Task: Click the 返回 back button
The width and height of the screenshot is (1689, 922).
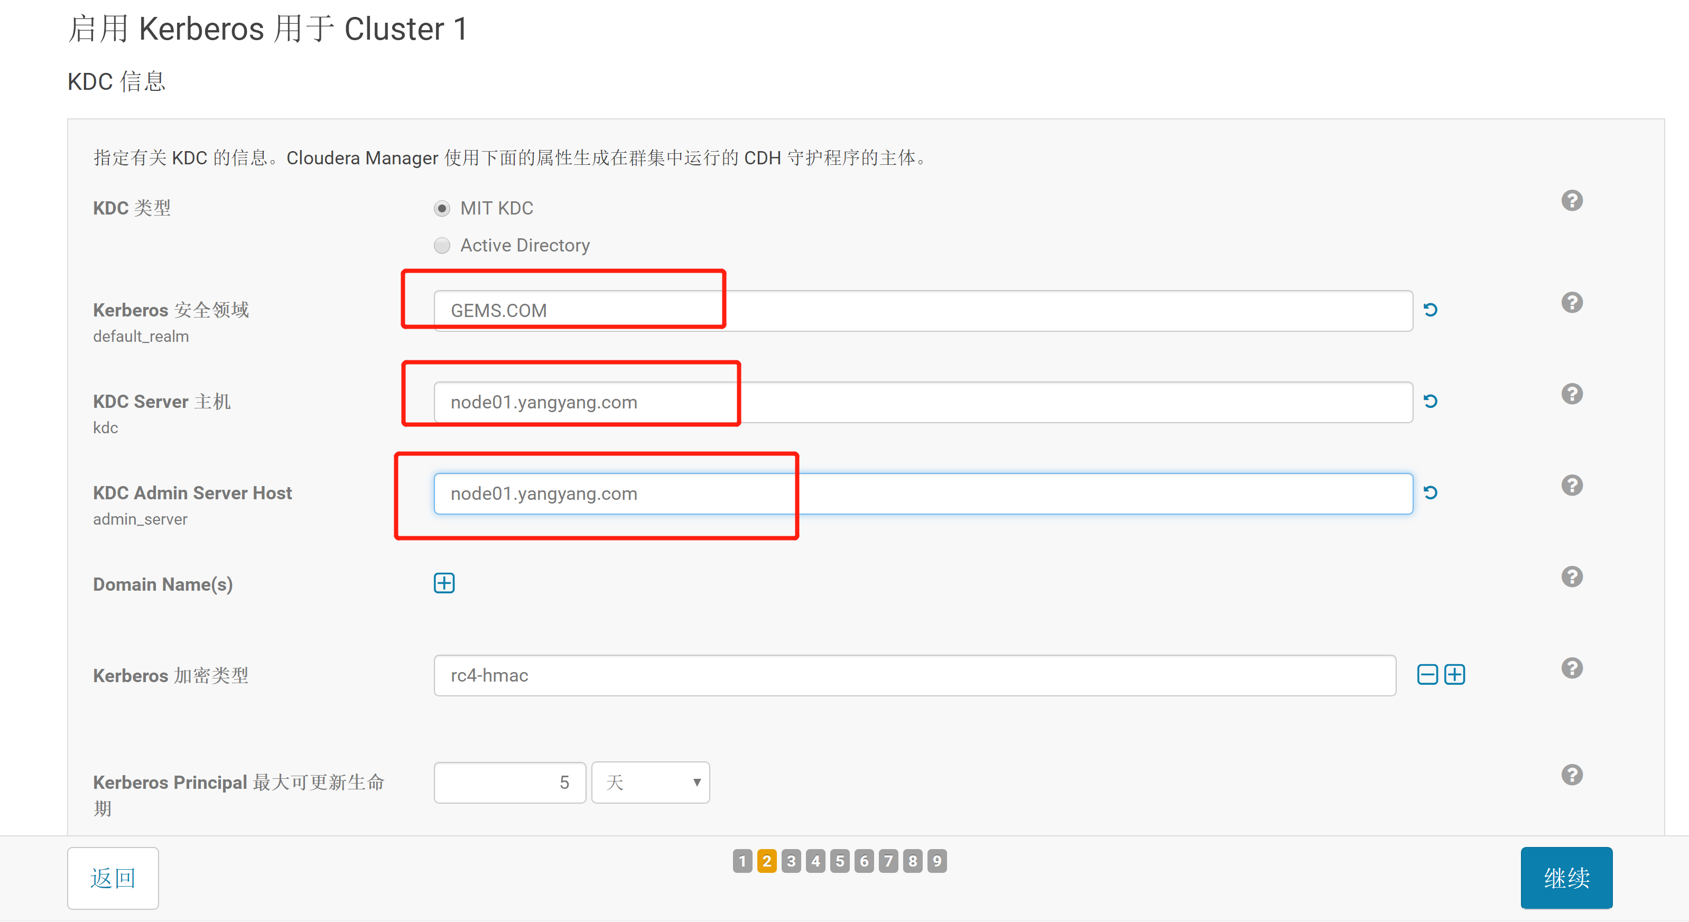Action: 113,878
